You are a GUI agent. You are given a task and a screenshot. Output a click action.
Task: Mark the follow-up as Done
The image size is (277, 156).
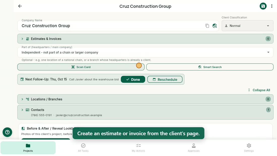133,79
